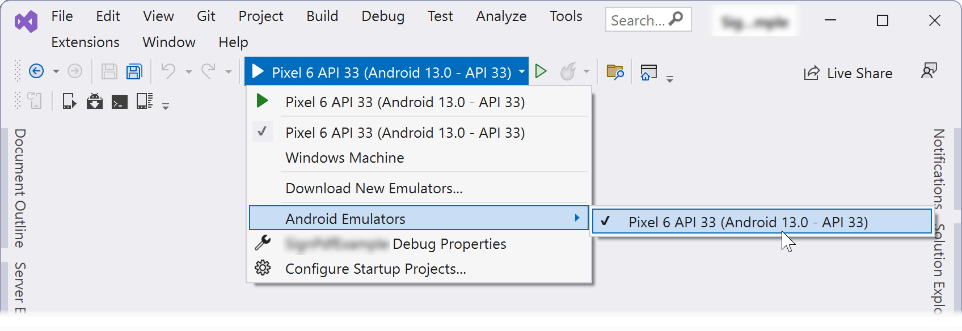
Task: Open the Extensions menu
Action: (x=85, y=43)
